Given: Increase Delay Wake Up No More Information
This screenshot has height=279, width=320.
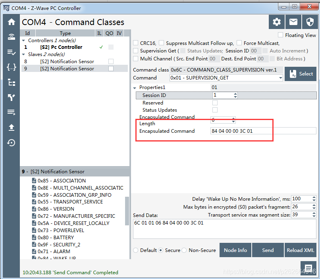Looking at the screenshot, I should pos(314,197).
